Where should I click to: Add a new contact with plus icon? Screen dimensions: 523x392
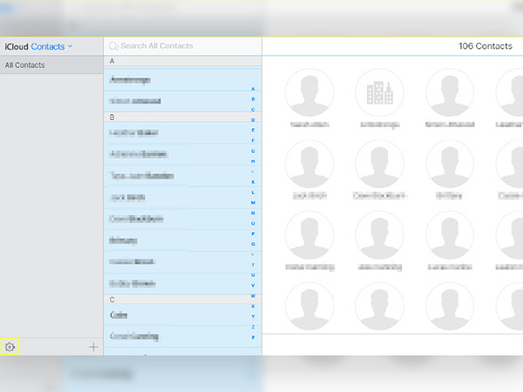(x=93, y=347)
